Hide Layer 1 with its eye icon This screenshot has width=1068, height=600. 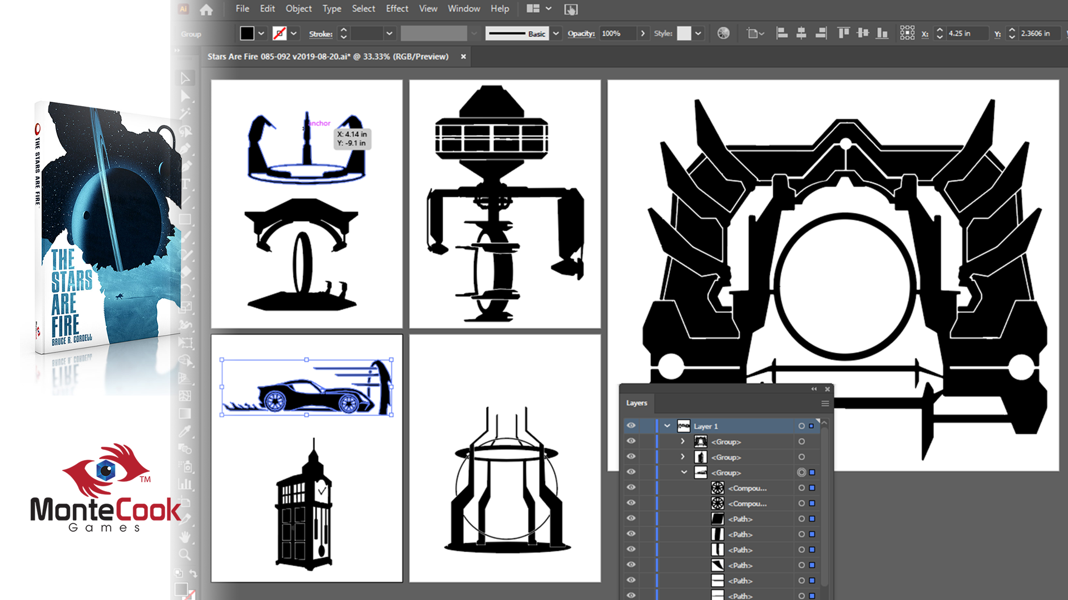tap(631, 426)
